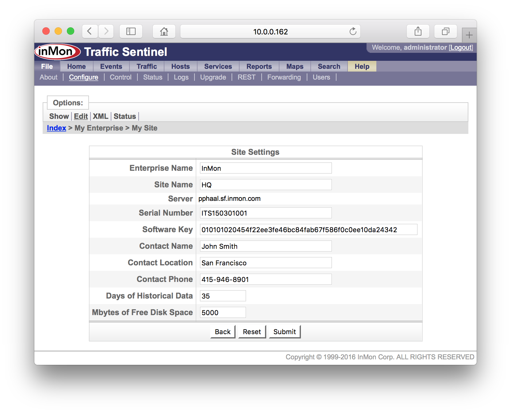Viewport: 511px width, 414px height.
Task: Select the Status submenu item
Action: pyautogui.click(x=153, y=77)
